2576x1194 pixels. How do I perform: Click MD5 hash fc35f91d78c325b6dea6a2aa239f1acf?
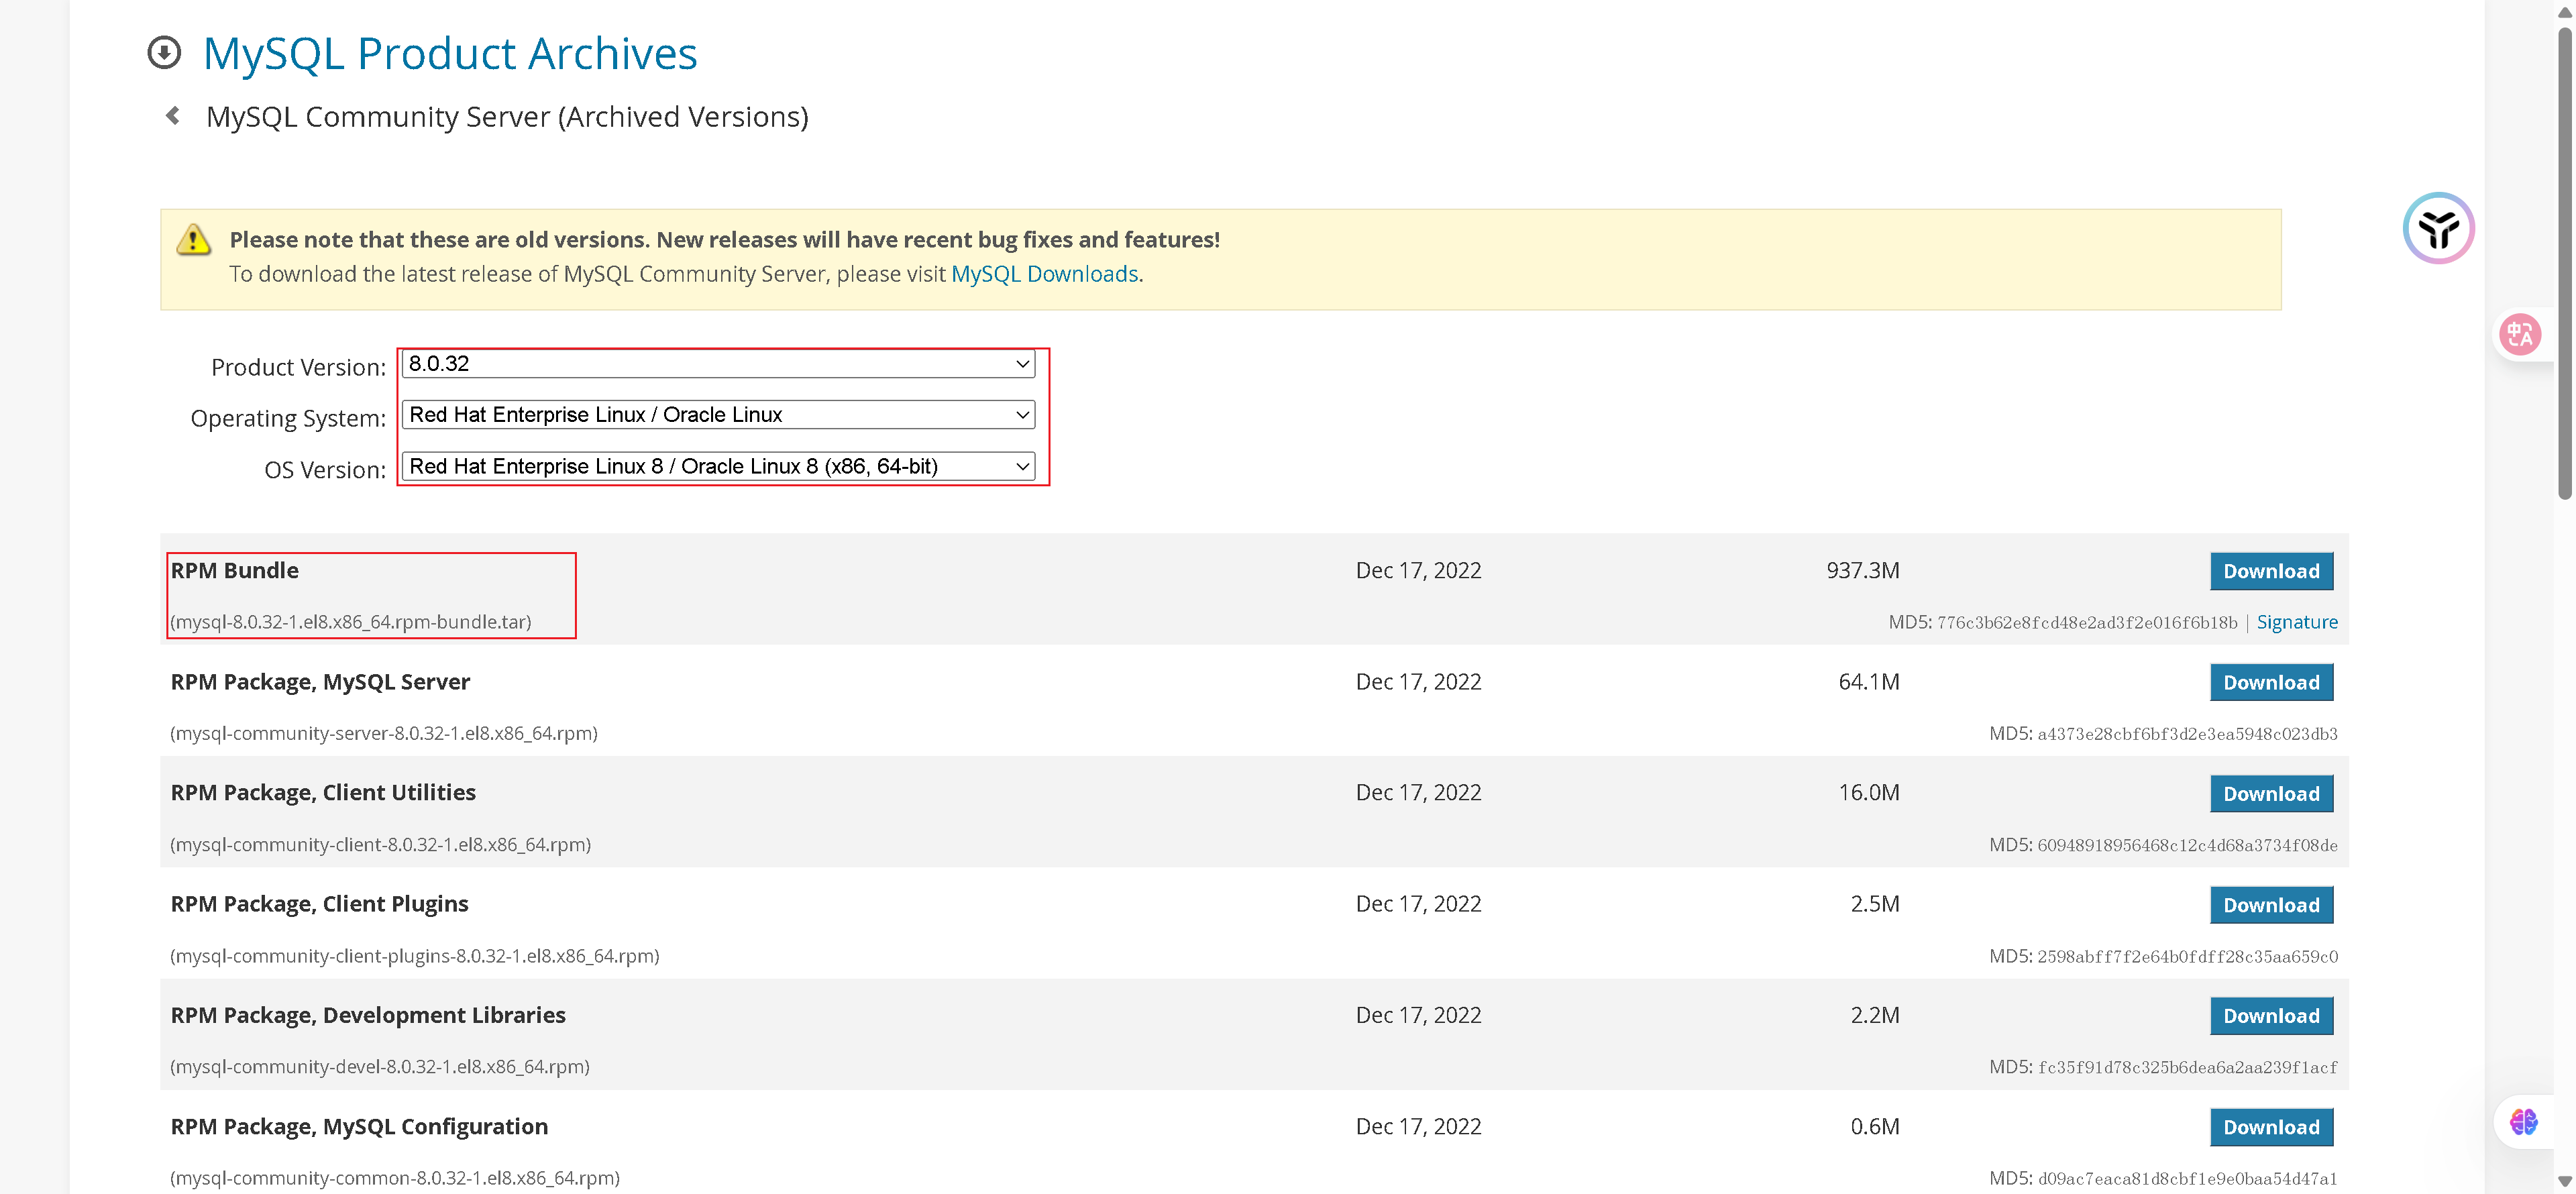[2187, 1068]
